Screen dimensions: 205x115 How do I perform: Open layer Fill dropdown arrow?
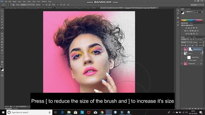click(203, 45)
